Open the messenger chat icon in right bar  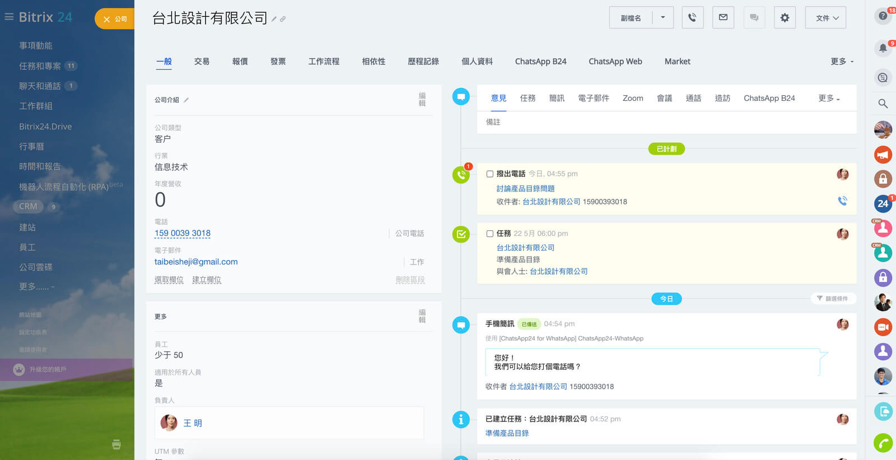[883, 78]
